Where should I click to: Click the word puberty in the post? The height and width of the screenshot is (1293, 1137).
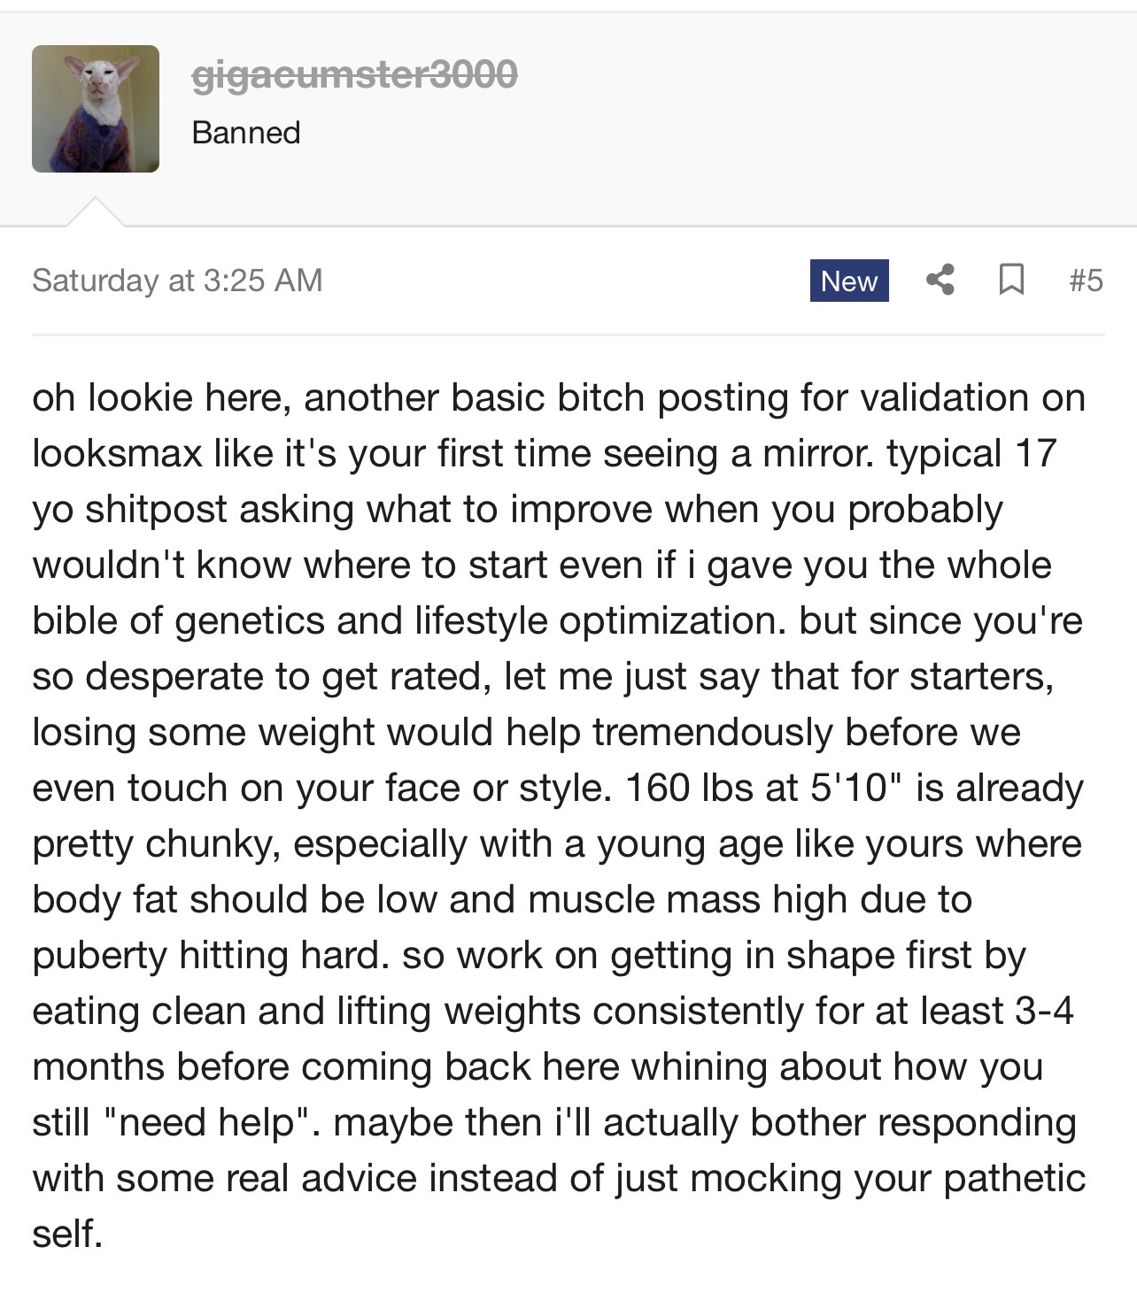[99, 956]
